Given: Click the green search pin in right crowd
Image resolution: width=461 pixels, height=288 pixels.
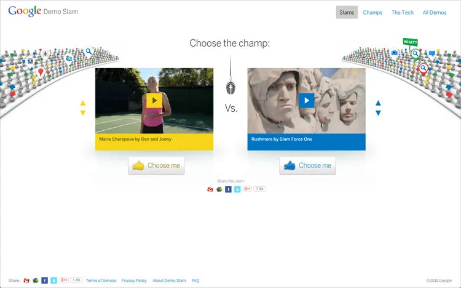Looking at the screenshot, I should point(415,54).
